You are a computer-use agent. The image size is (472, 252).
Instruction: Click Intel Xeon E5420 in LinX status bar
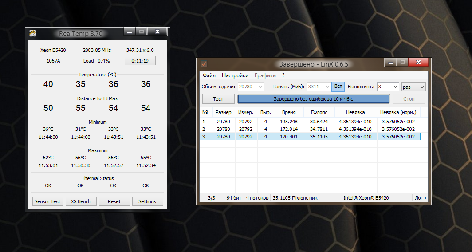point(366,198)
